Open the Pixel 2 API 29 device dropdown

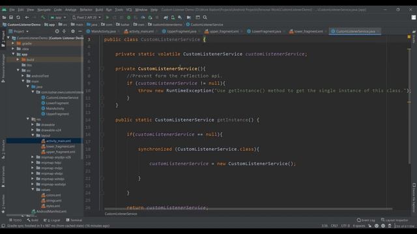tap(87, 18)
